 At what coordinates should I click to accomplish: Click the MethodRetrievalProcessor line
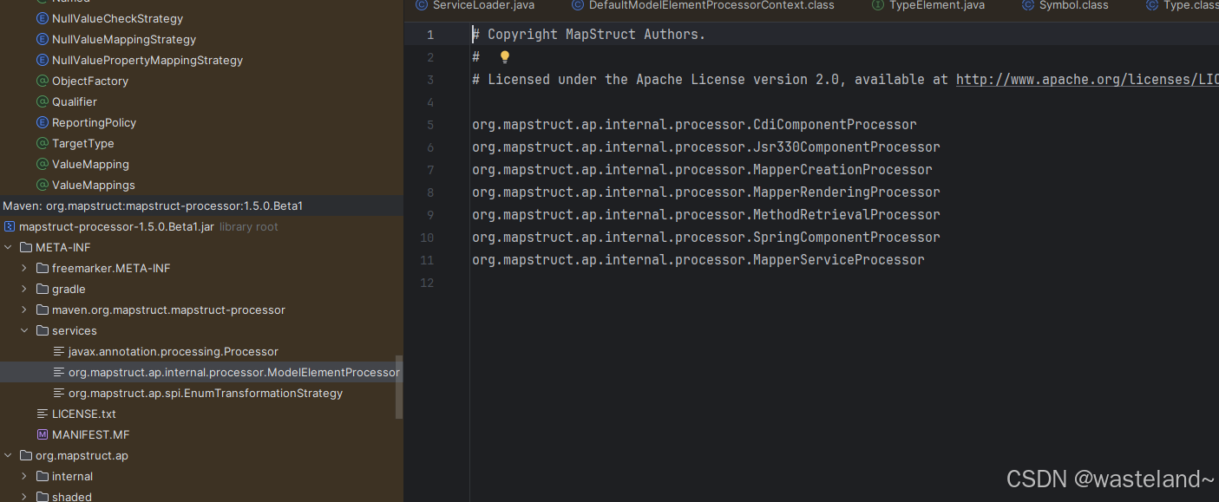click(x=706, y=215)
